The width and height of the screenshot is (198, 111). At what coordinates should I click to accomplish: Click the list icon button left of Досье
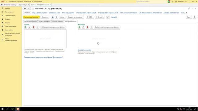click(57, 17)
